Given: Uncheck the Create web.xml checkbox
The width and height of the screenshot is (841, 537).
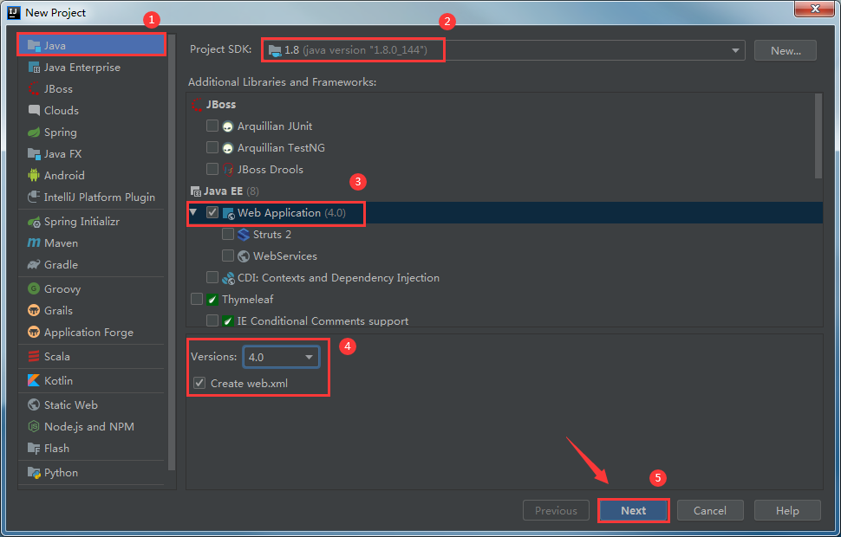Looking at the screenshot, I should click(199, 383).
